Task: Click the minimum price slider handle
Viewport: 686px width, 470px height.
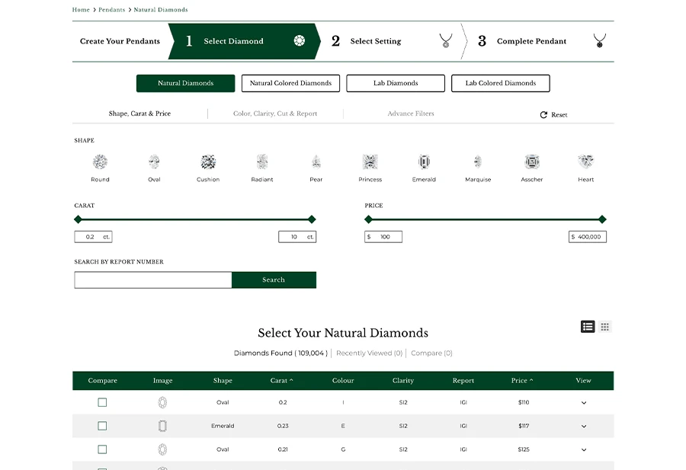Action: coord(368,219)
